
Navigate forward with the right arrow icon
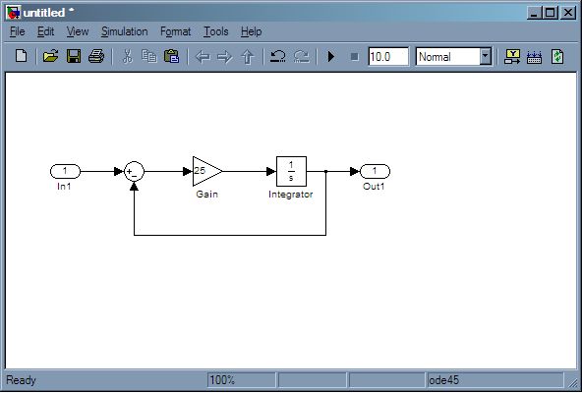click(225, 57)
